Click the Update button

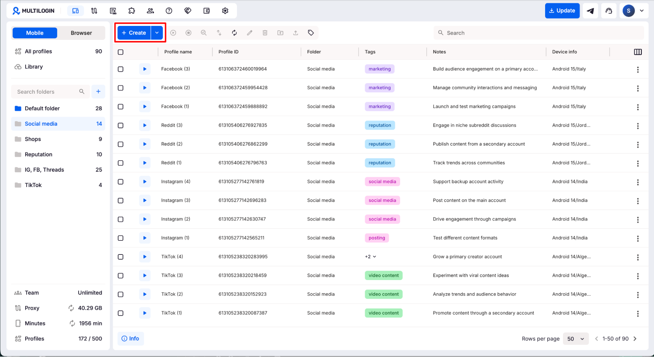coord(562,11)
